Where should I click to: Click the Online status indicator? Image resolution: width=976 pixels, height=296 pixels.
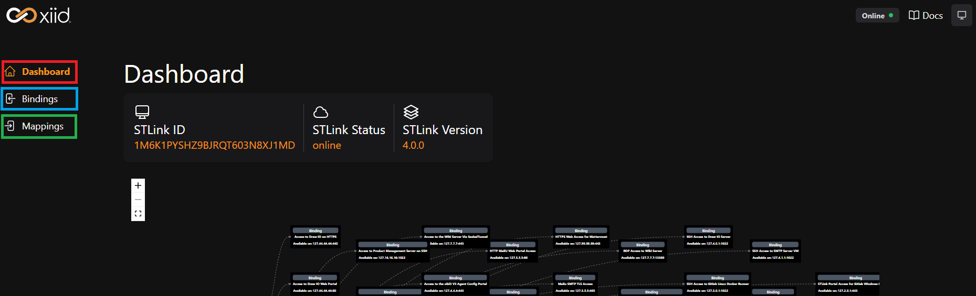pyautogui.click(x=877, y=16)
